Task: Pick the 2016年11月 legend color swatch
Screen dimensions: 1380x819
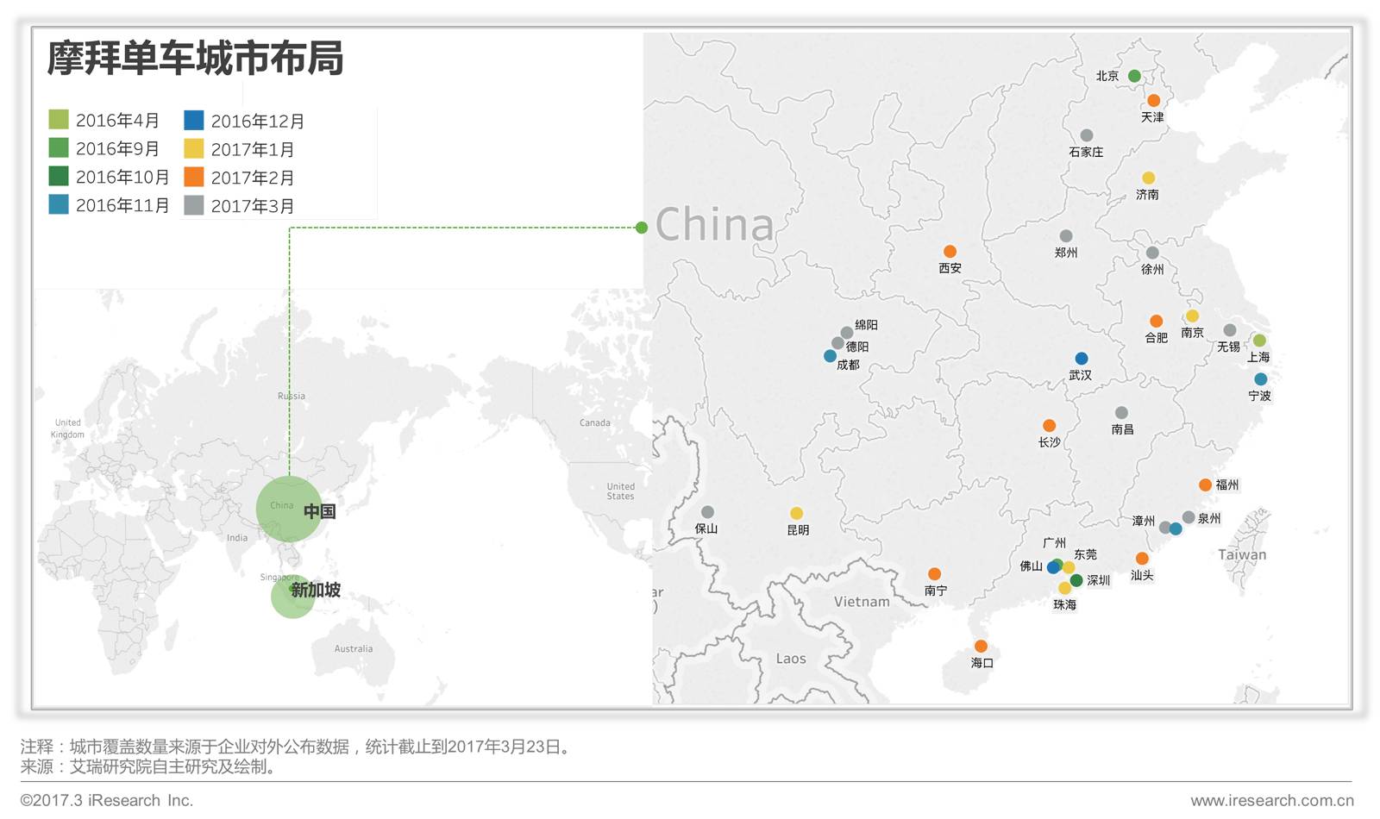Action: [x=59, y=204]
